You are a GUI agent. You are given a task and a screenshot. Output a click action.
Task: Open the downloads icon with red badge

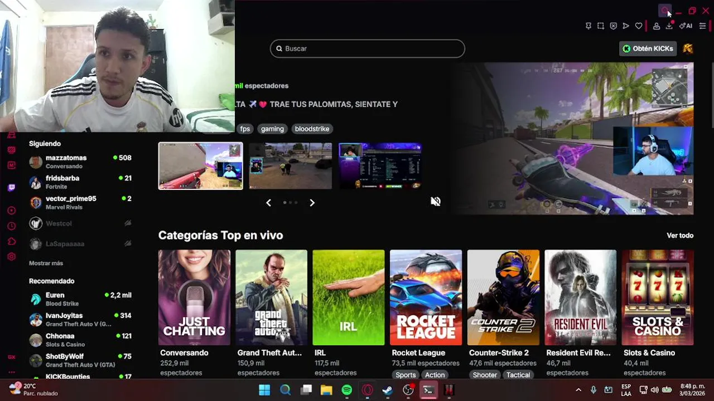pyautogui.click(x=669, y=26)
